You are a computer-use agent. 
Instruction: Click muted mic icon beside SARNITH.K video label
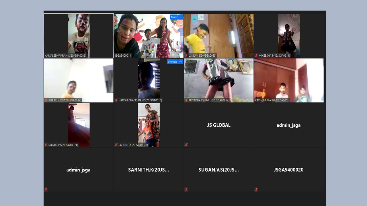pyautogui.click(x=116, y=145)
